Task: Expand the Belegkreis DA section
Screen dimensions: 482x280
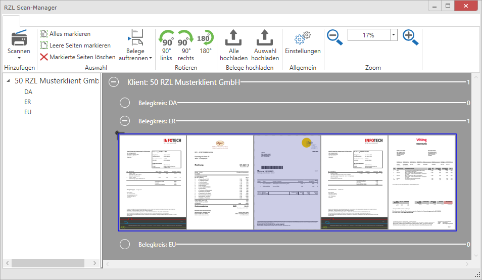Action: (x=125, y=103)
